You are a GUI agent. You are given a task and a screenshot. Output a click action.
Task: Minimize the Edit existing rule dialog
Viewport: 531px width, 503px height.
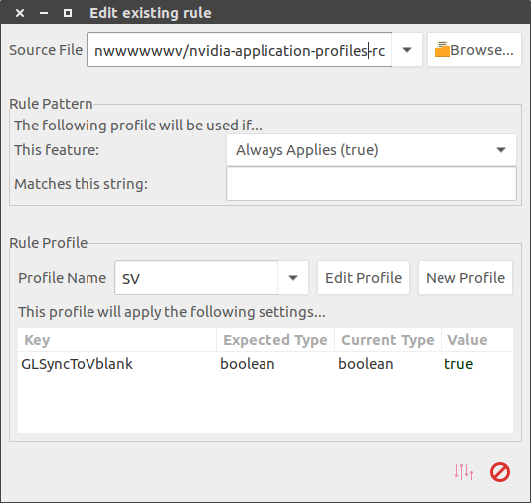pyautogui.click(x=44, y=13)
